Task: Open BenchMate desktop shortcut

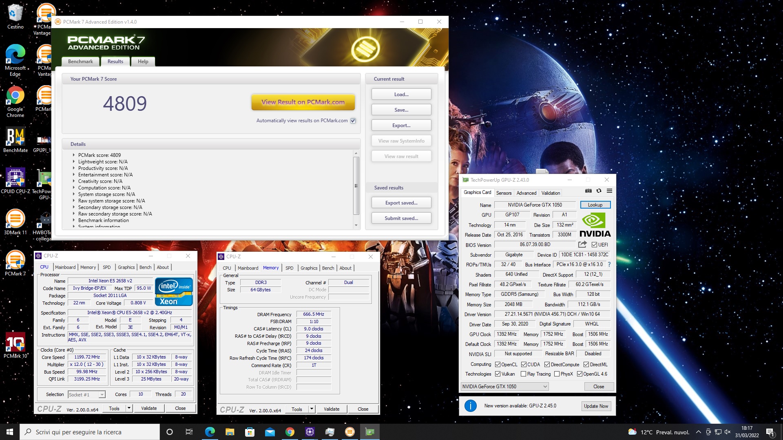Action: tap(15, 141)
